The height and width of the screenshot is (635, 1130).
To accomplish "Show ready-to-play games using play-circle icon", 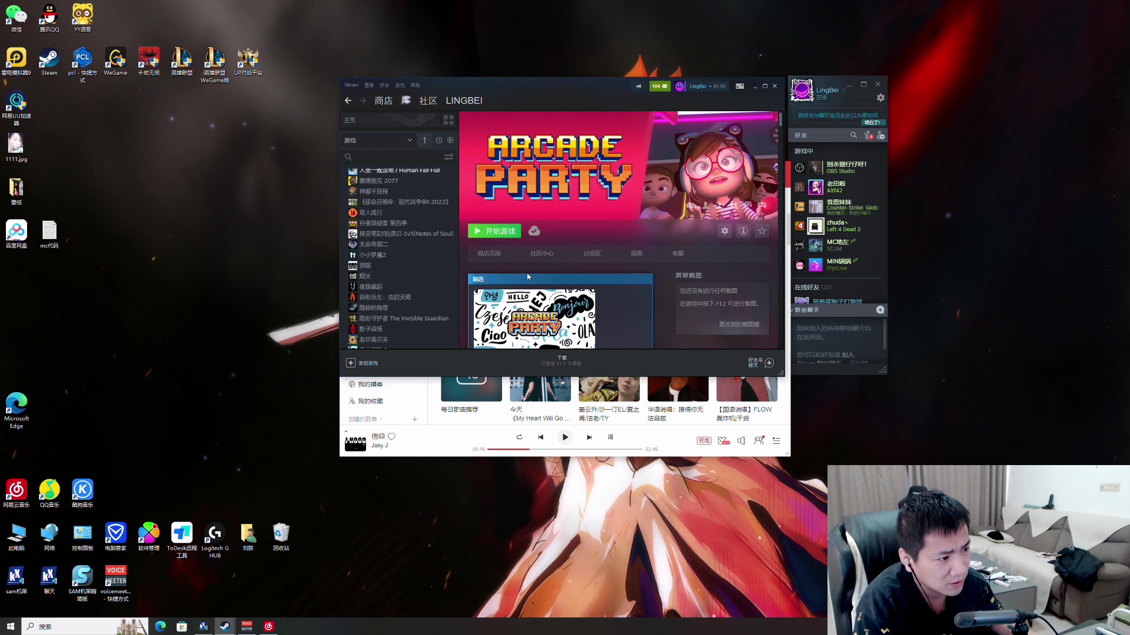I will coord(450,141).
